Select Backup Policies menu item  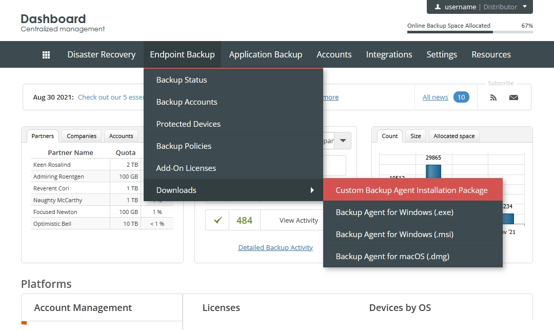233,146
